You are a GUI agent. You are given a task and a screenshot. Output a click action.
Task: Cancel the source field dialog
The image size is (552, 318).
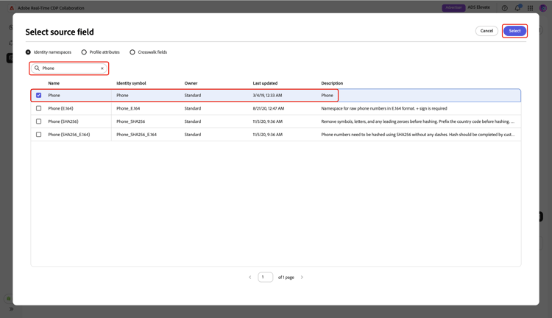coord(486,31)
